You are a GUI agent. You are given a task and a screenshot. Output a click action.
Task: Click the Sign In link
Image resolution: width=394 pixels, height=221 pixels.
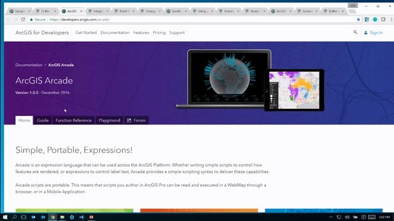[x=376, y=33]
